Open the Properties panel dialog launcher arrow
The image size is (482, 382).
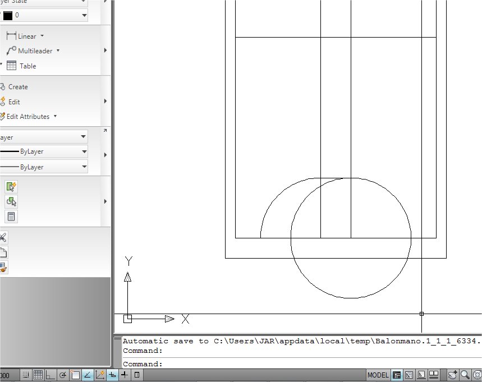[x=105, y=131]
